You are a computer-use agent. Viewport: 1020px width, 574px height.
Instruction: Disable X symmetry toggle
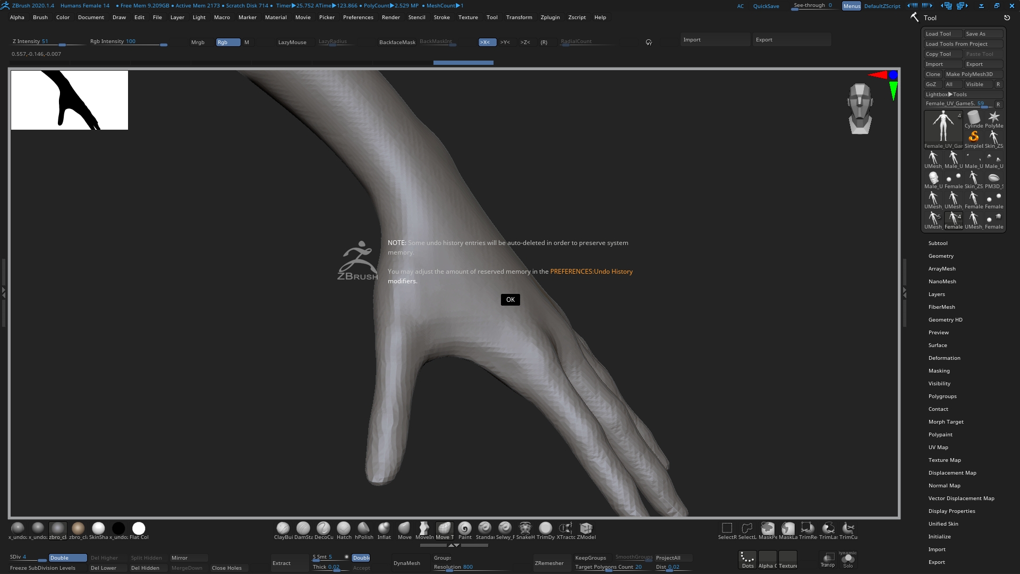(x=487, y=42)
